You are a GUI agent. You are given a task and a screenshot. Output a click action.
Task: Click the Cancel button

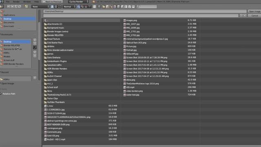[x=254, y=16]
